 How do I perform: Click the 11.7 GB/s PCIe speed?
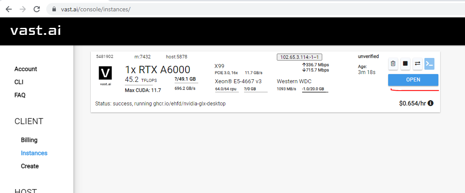click(x=254, y=72)
